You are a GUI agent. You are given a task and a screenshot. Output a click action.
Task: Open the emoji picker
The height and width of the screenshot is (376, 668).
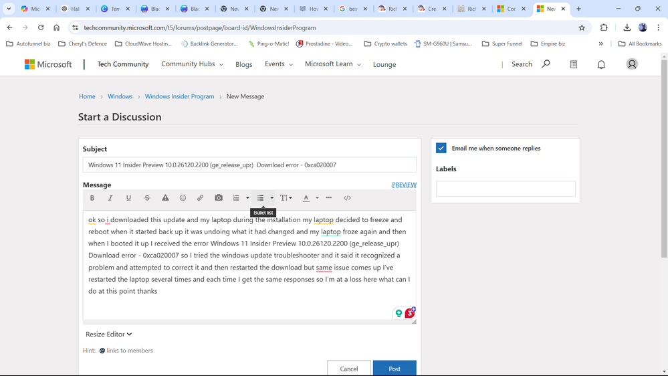pos(183,198)
